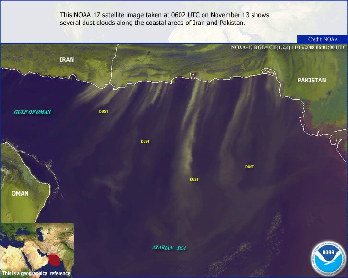Click the Credit: NOAA label
Screen dimensions: 348x278
pos(322,39)
